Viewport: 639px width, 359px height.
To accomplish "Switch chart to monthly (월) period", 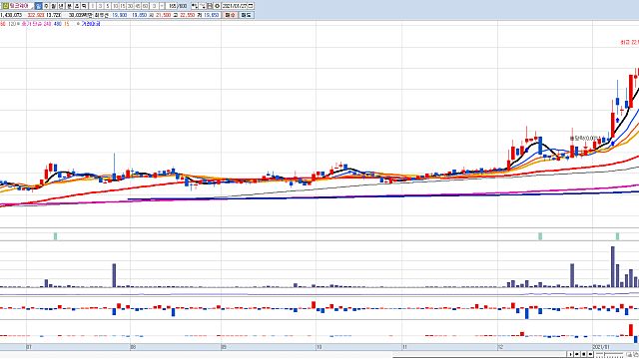I will pos(53,6).
